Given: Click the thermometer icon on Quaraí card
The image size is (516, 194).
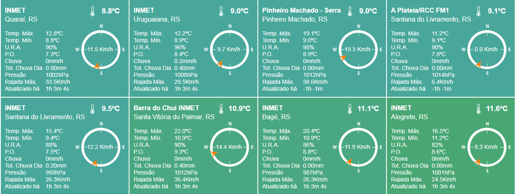Looking at the screenshot, I should pos(92,11).
